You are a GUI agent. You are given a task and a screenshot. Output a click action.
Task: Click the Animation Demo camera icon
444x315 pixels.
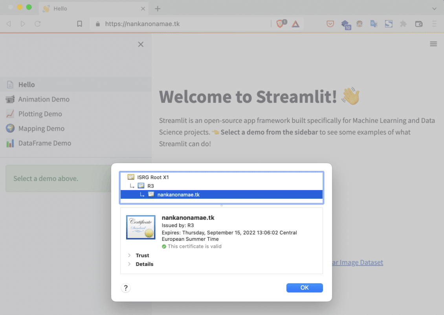(x=10, y=99)
